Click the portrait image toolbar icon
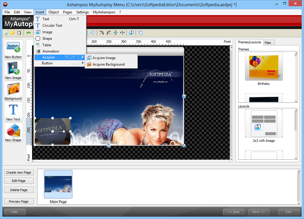The height and width of the screenshot is (219, 304). click(x=132, y=33)
